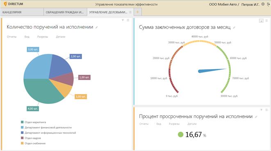Edit title of Сумма заключенных договоров

tap(234, 27)
